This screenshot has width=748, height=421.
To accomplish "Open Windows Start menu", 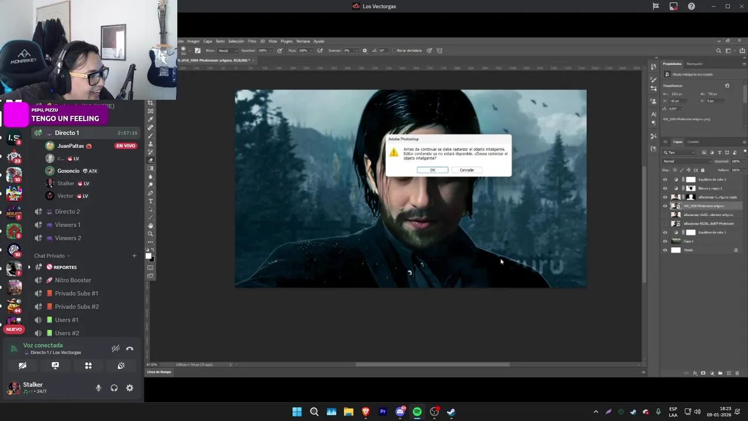I will 297,412.
